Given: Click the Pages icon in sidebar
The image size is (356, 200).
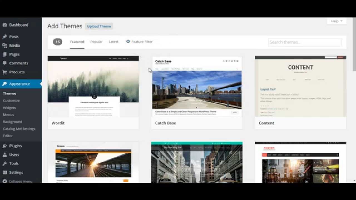Looking at the screenshot, I should [5, 54].
